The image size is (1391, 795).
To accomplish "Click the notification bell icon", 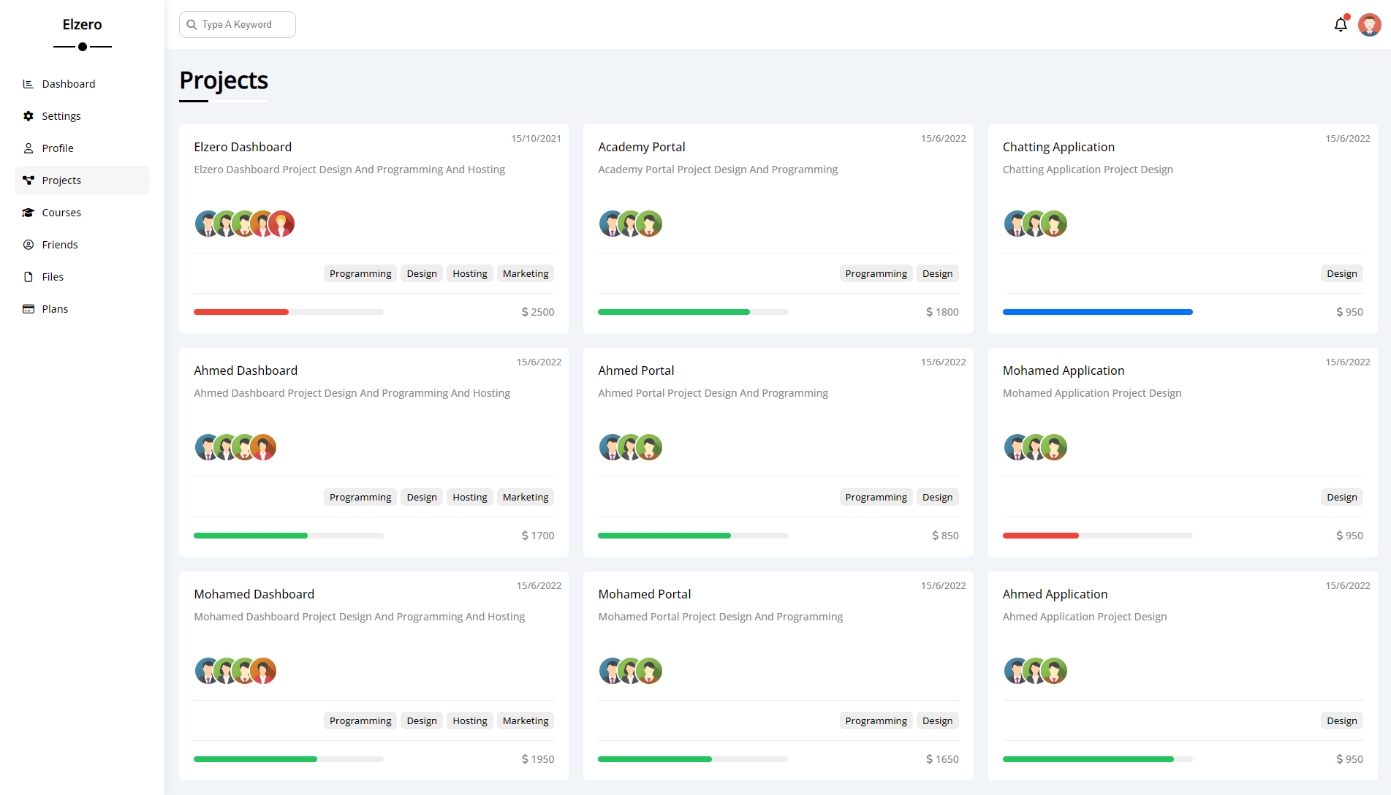I will coord(1341,25).
